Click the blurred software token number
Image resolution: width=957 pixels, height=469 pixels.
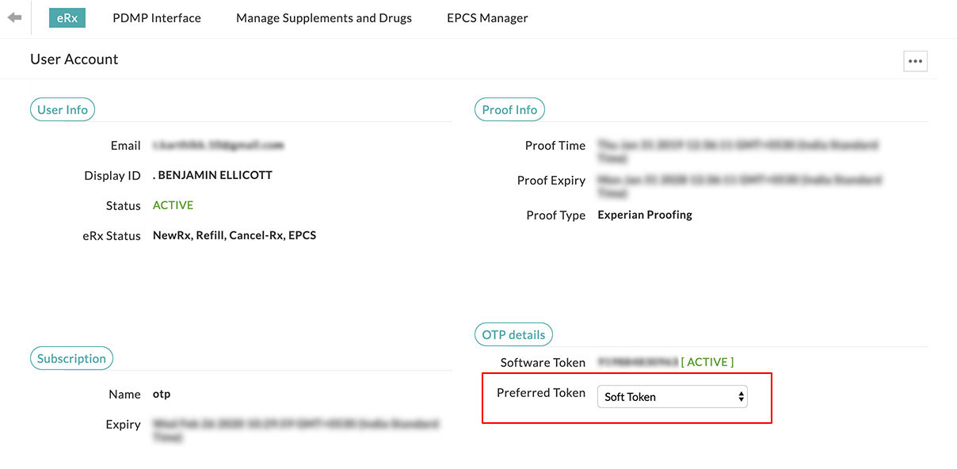pyautogui.click(x=638, y=362)
